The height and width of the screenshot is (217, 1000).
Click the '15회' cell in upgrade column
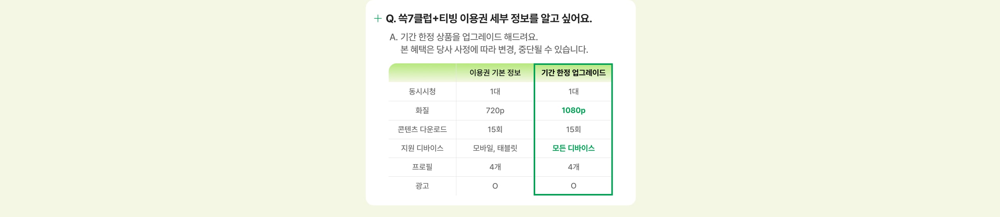(573, 129)
